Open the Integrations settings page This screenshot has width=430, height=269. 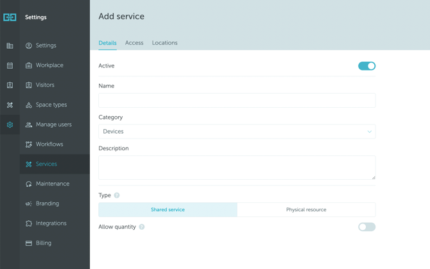pos(51,223)
